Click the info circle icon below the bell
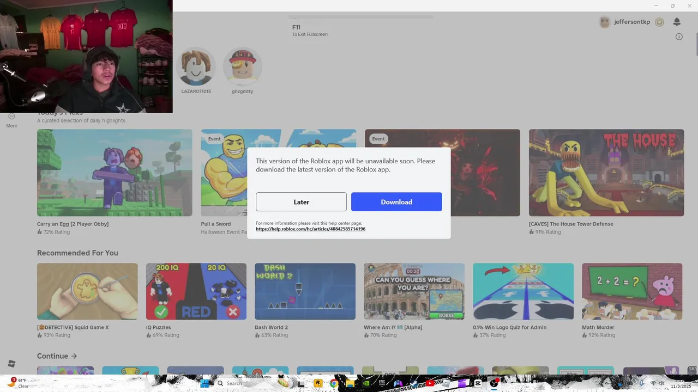 pyautogui.click(x=679, y=36)
